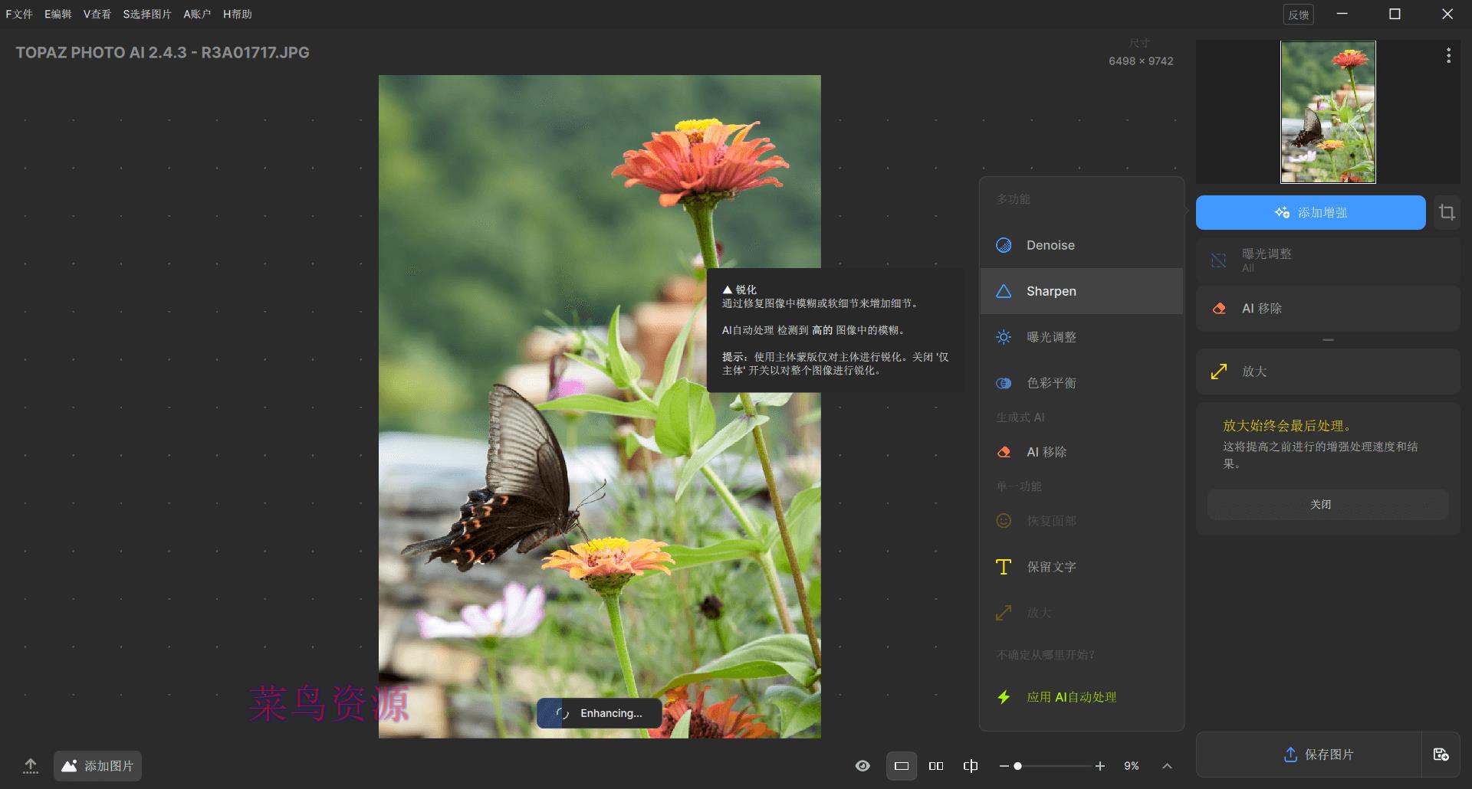1472x789 pixels.
Task: Open the three-dot menu above the thumbnail
Action: pyautogui.click(x=1448, y=54)
